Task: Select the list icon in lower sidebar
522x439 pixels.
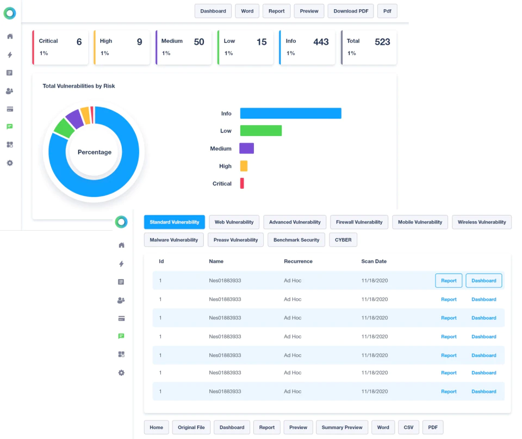Action: pyautogui.click(x=121, y=282)
